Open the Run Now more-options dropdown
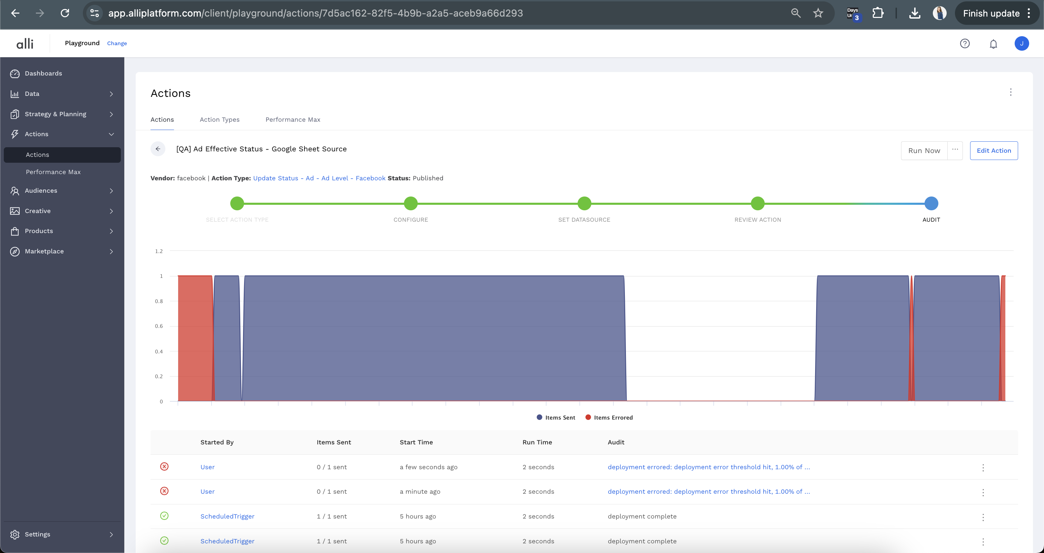 click(x=955, y=150)
